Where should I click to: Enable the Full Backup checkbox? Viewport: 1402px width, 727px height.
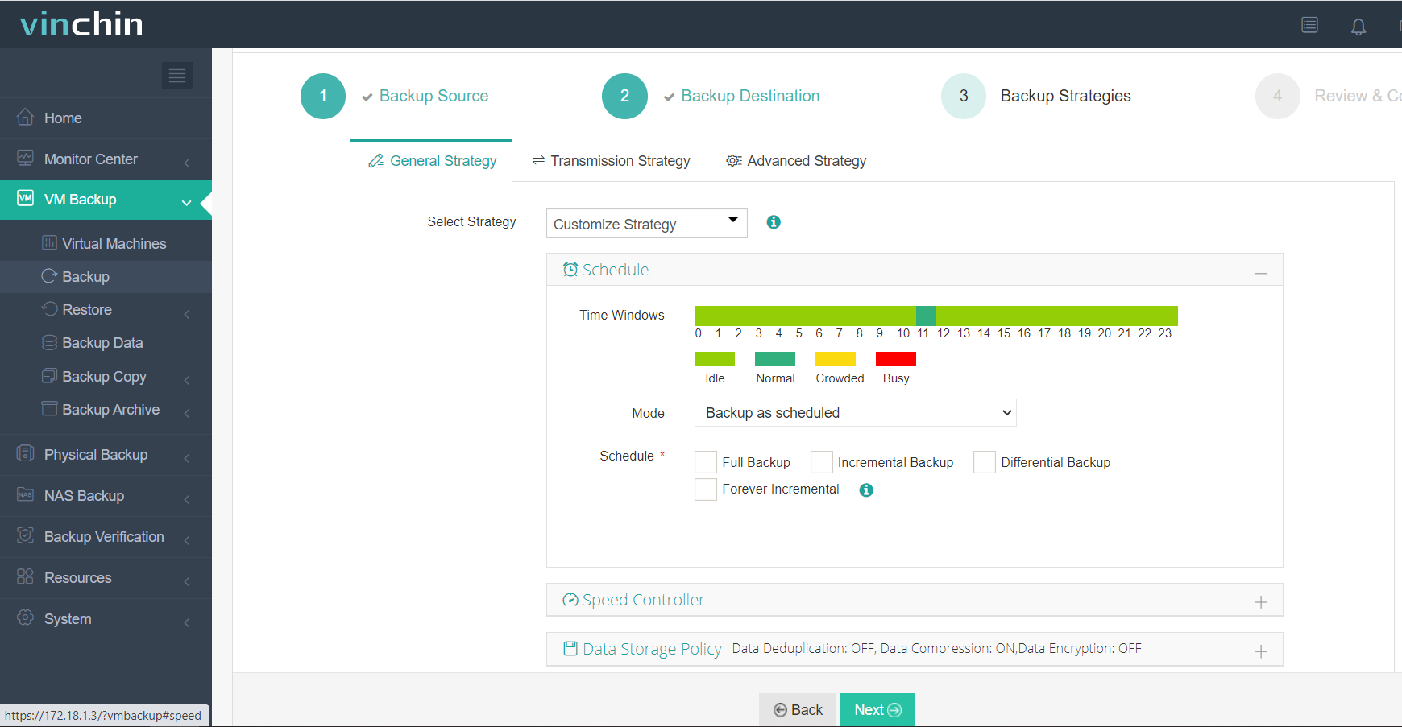pyautogui.click(x=706, y=462)
